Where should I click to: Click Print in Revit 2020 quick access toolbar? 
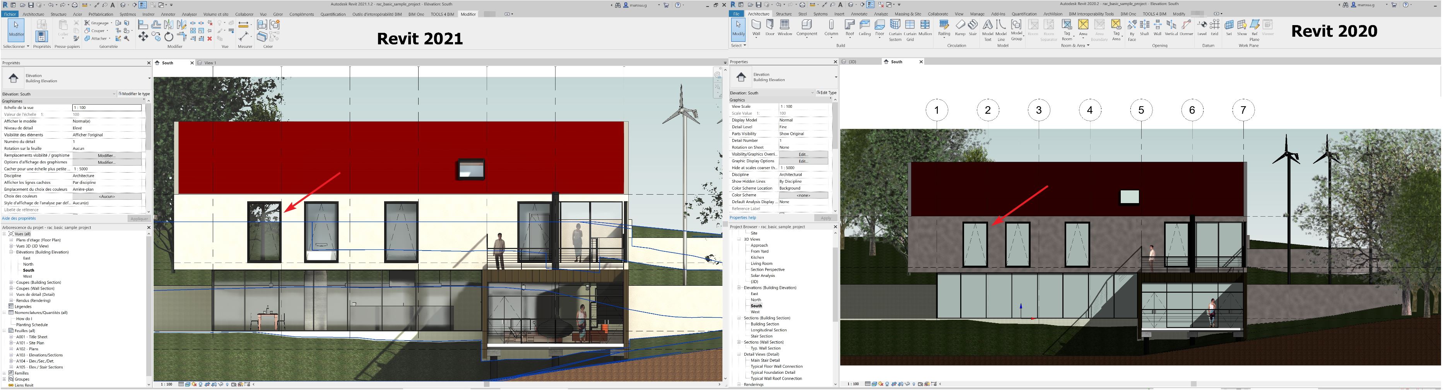click(x=803, y=5)
